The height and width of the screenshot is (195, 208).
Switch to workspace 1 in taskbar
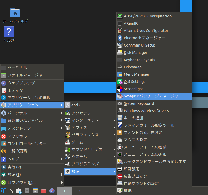pos(64,191)
